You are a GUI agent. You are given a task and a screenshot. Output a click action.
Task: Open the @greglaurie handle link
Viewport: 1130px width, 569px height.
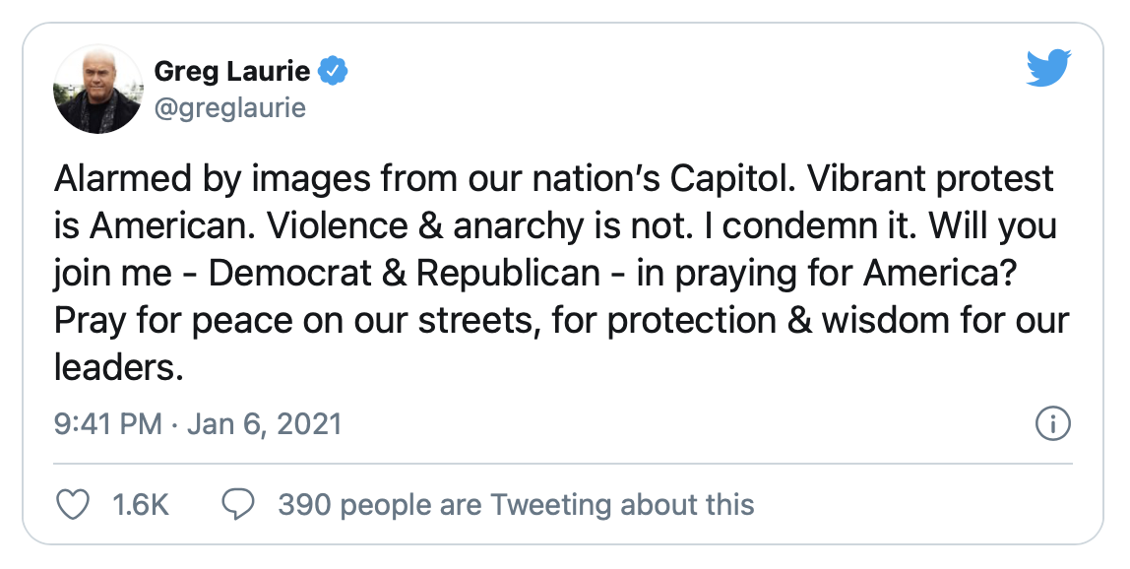(230, 106)
